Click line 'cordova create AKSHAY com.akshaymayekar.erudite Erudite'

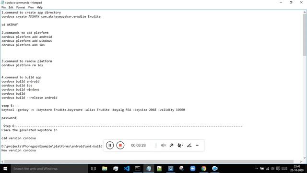point(51,16)
